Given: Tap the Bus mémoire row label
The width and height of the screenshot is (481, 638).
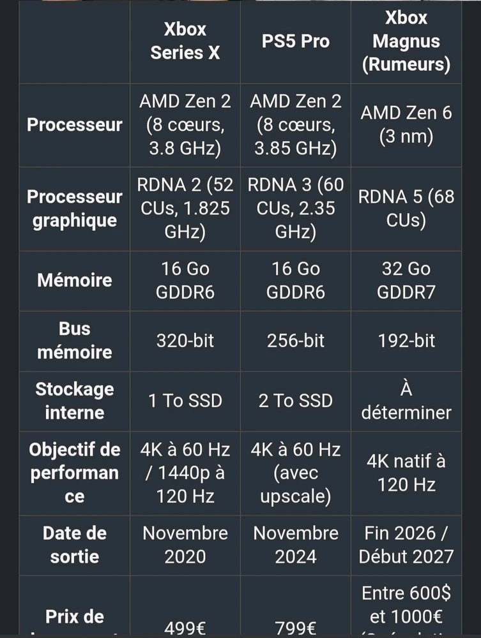Looking at the screenshot, I should pos(74,341).
